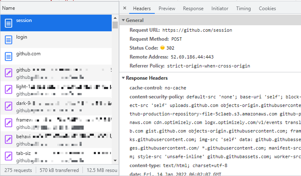Select the light-1 stylesheet request row

tap(56, 90)
